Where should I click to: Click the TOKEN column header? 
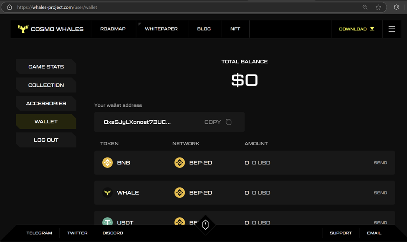point(109,144)
